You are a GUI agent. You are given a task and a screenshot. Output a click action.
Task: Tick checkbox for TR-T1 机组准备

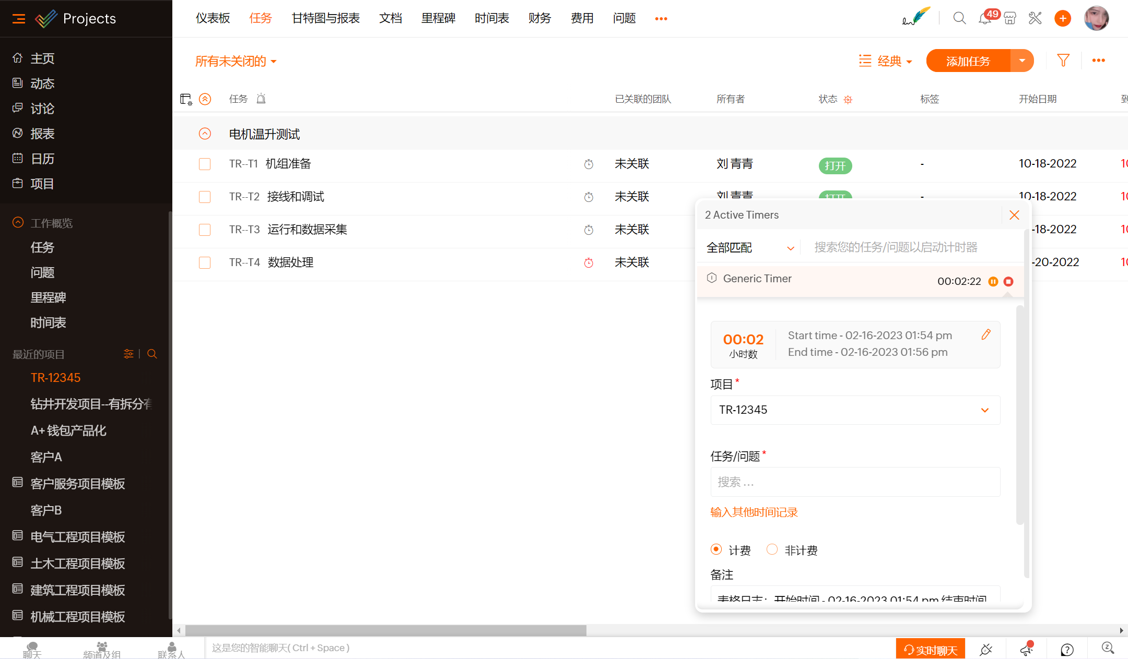click(205, 164)
